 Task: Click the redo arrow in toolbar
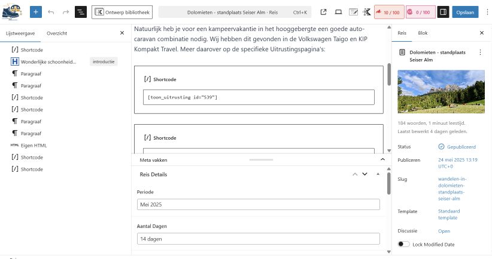(x=66, y=12)
